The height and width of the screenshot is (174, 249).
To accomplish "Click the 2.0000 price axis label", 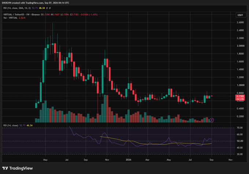I will pyautogui.click(x=240, y=46).
